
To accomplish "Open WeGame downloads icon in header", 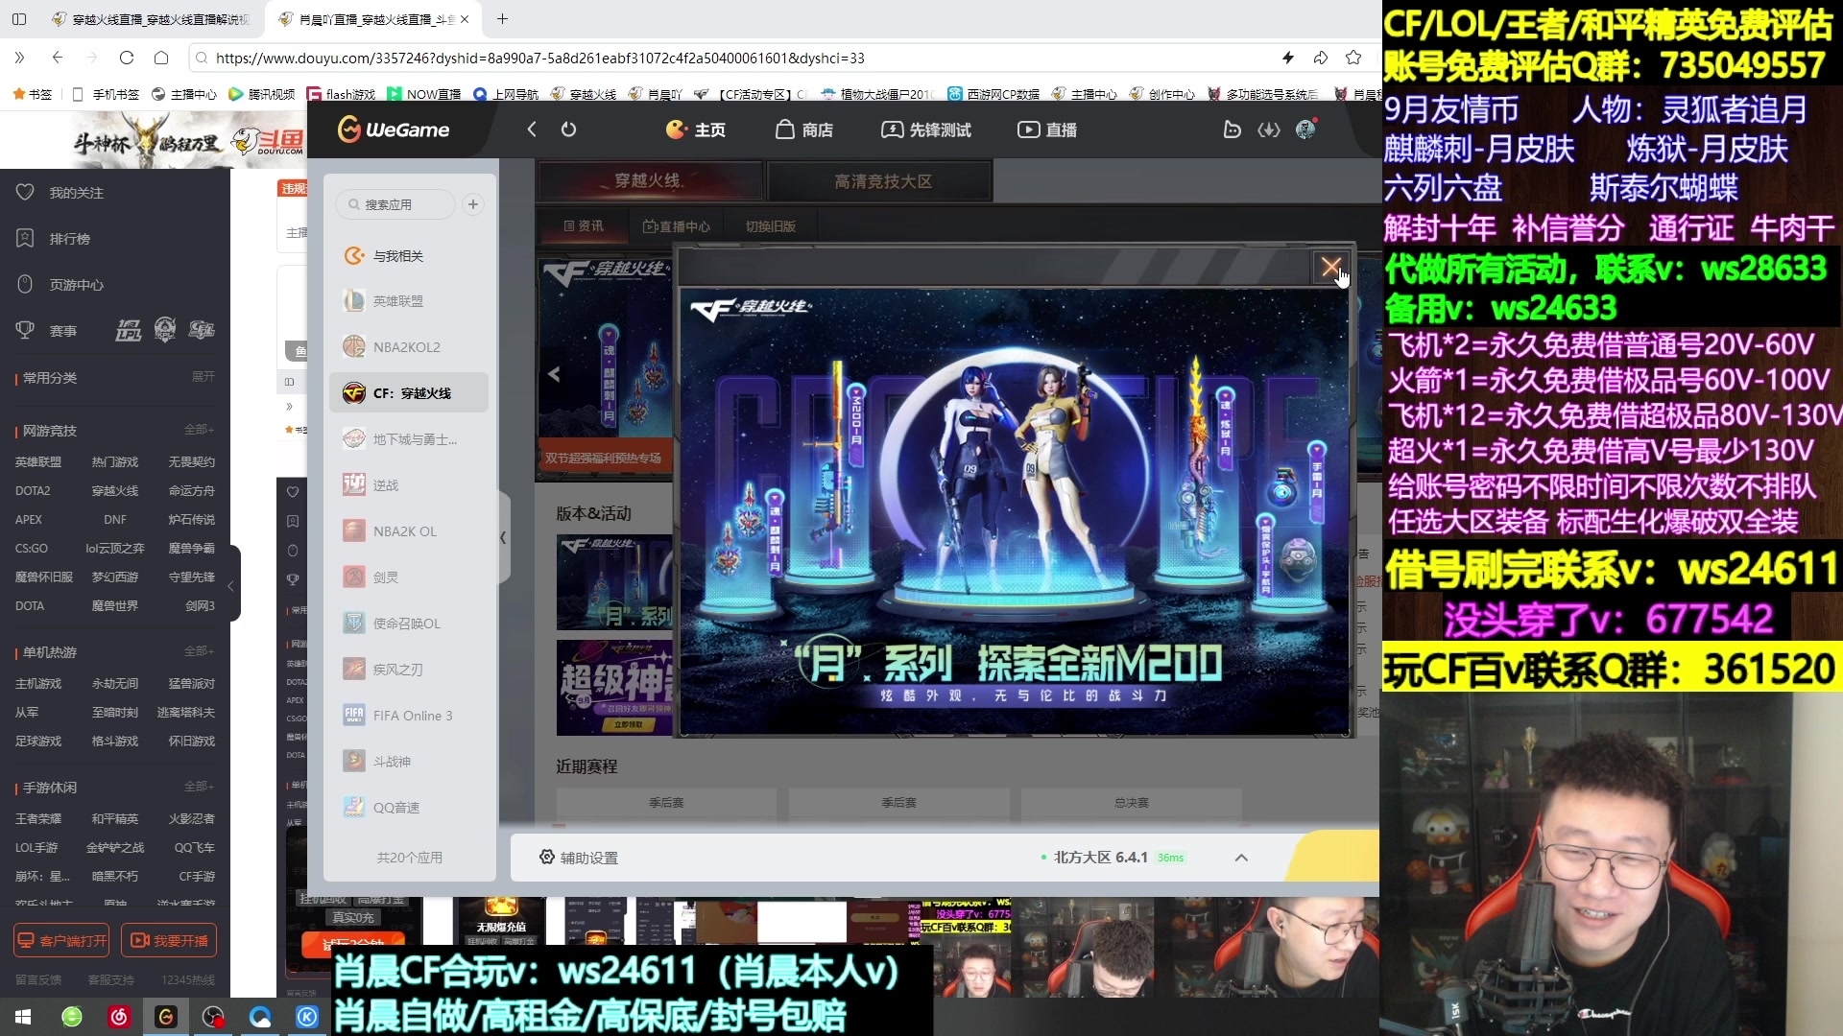I will [x=1269, y=129].
